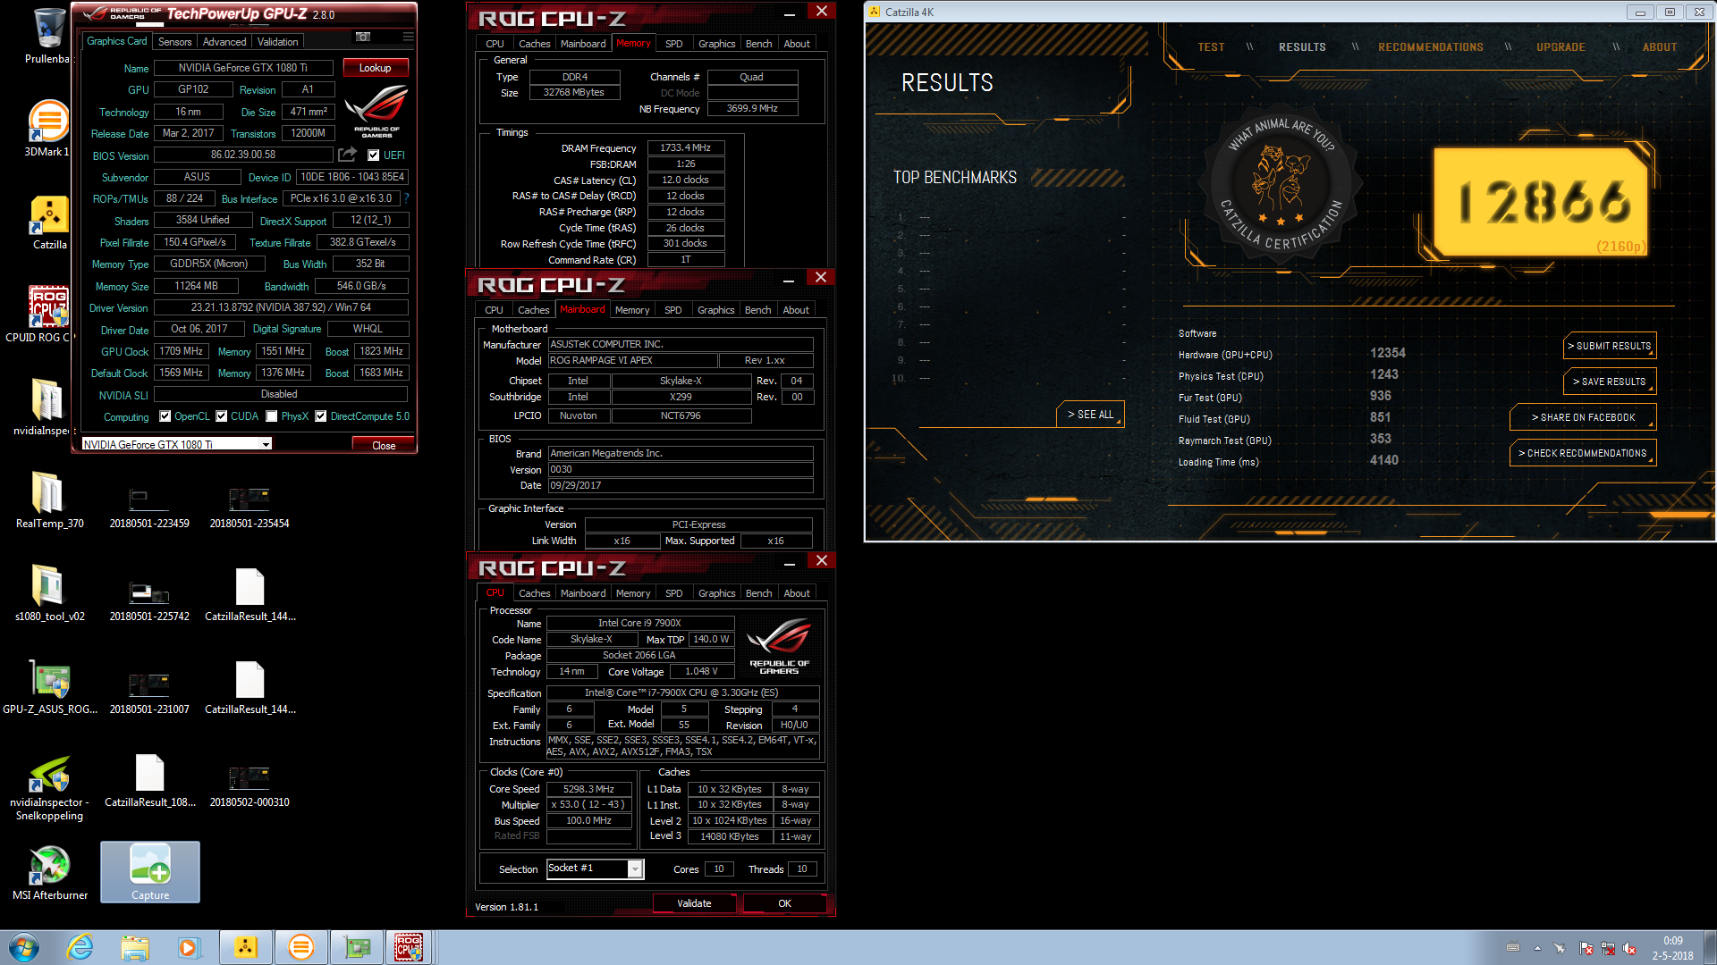Switch to Sensors tab in GPU-Z
This screenshot has width=1717, height=965.
tap(174, 42)
